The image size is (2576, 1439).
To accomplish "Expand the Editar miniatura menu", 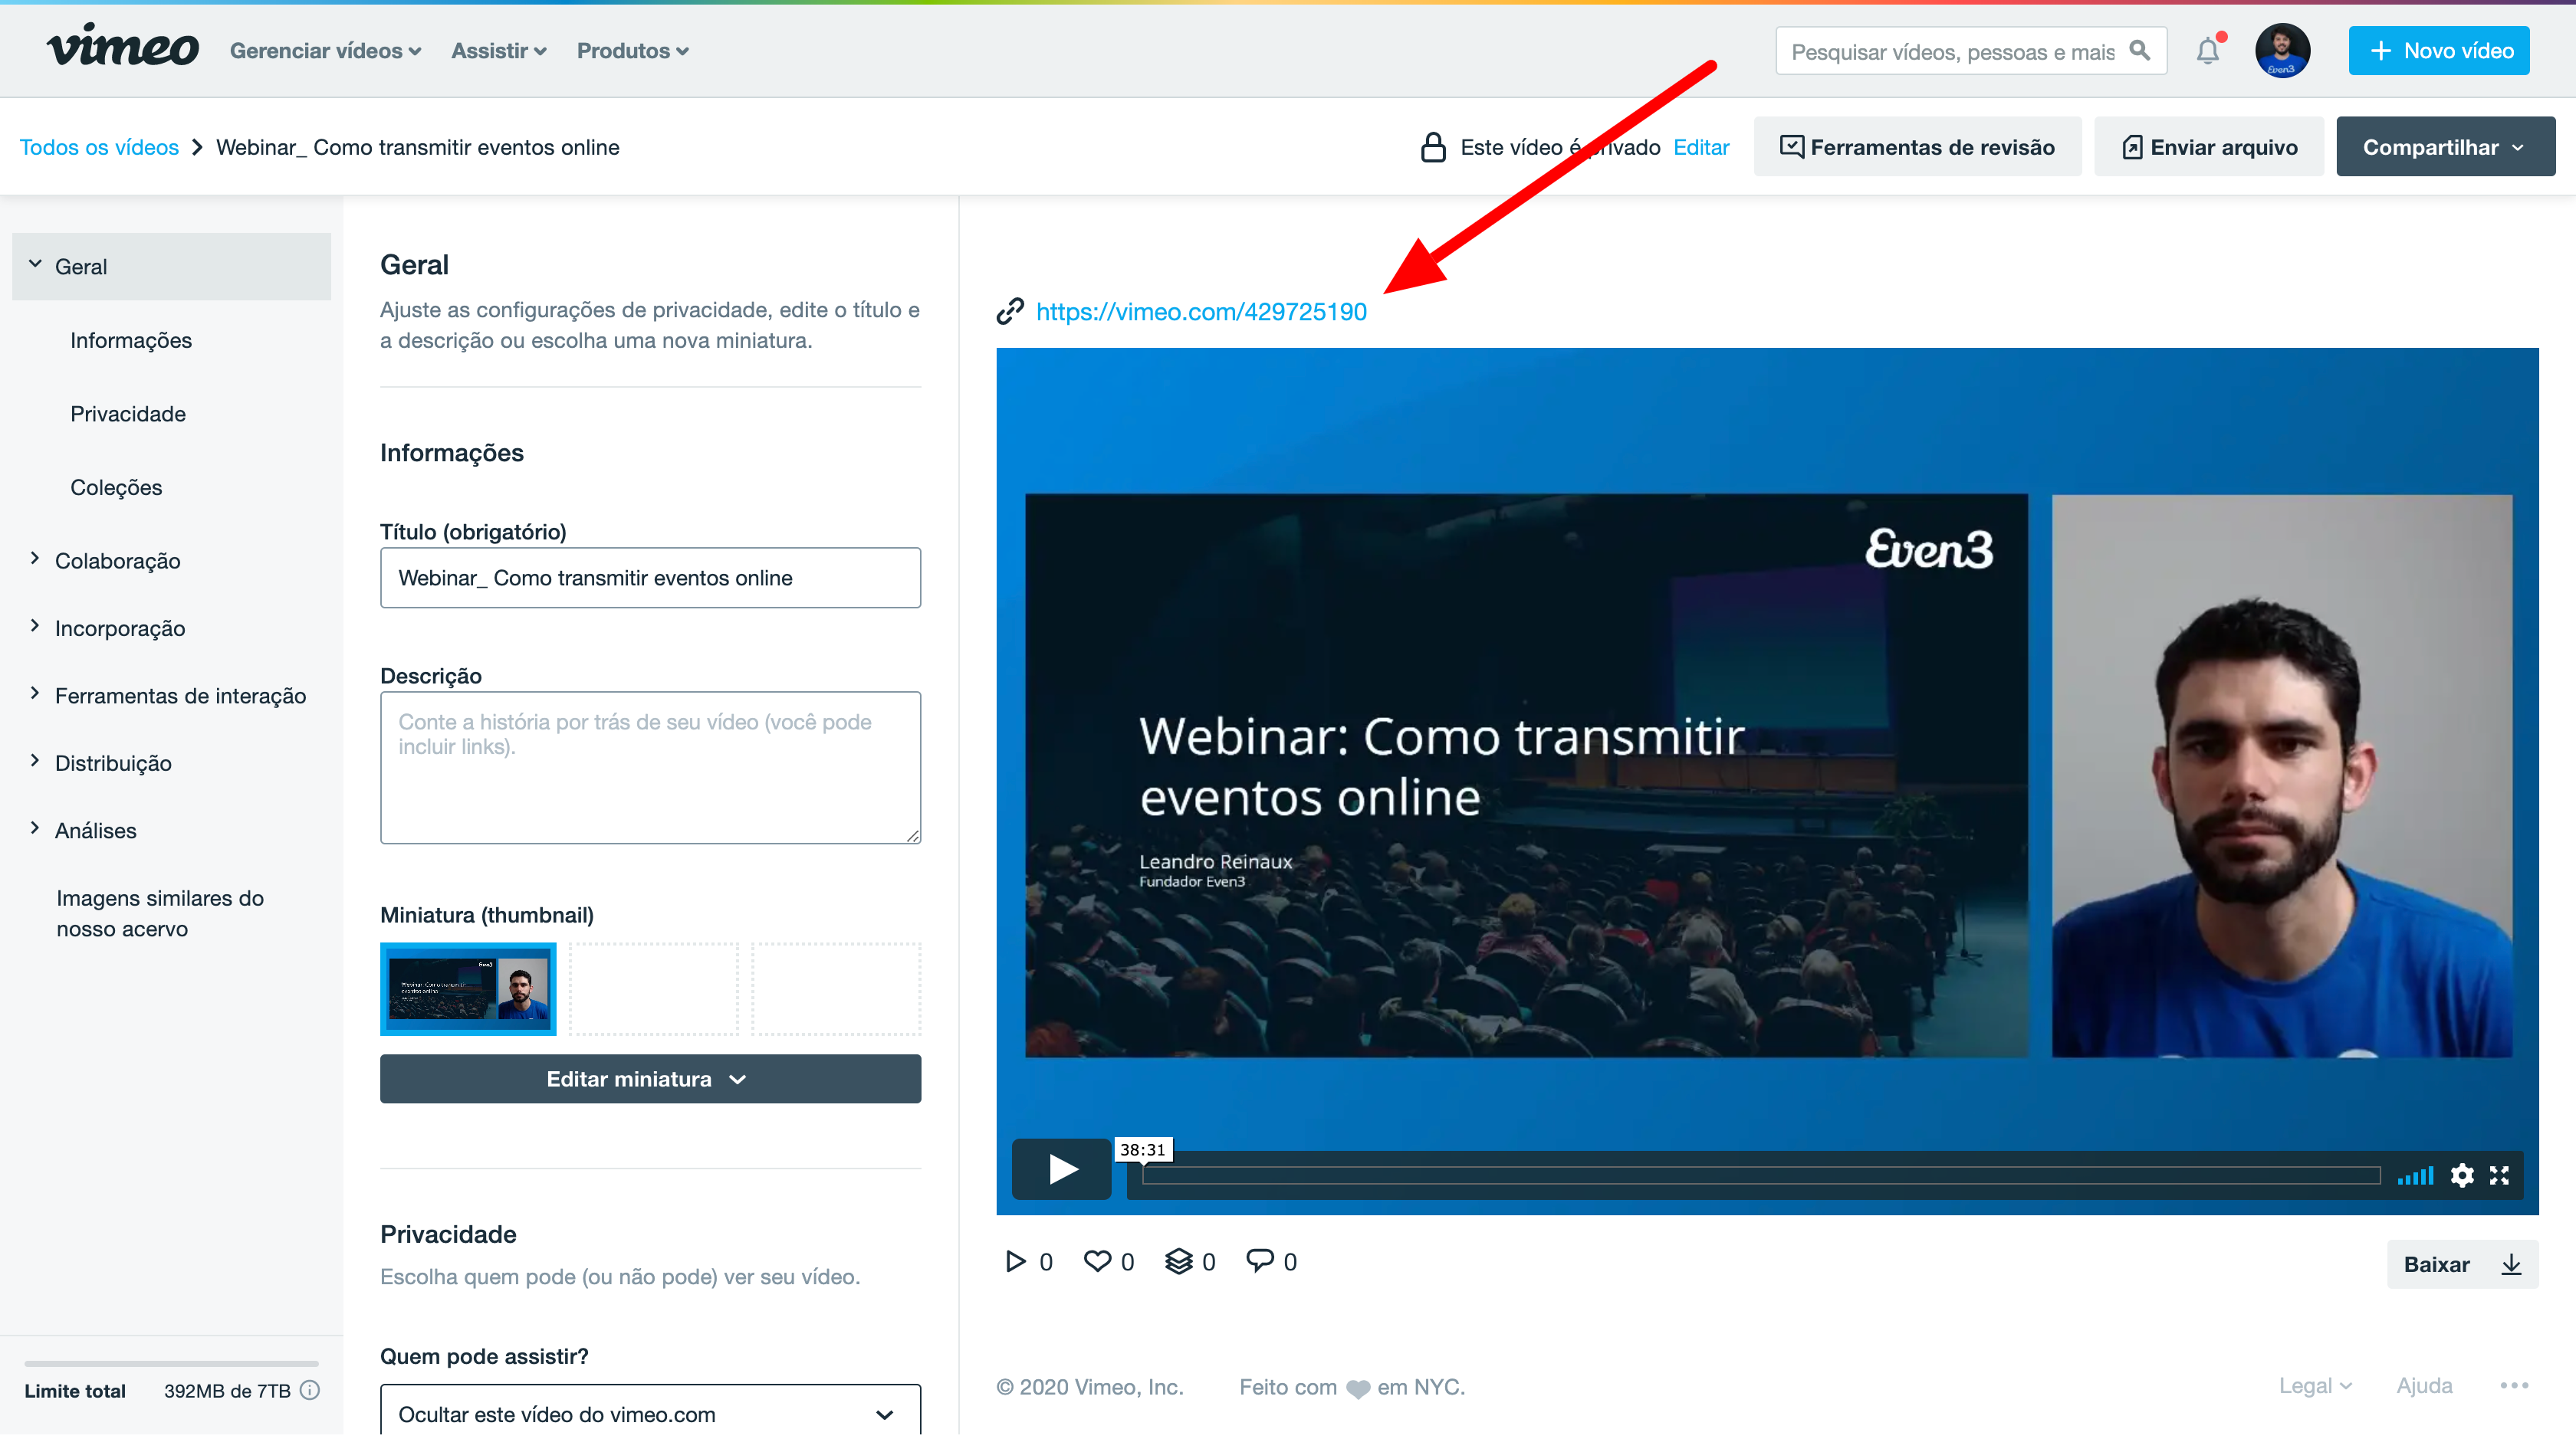I will click(650, 1079).
